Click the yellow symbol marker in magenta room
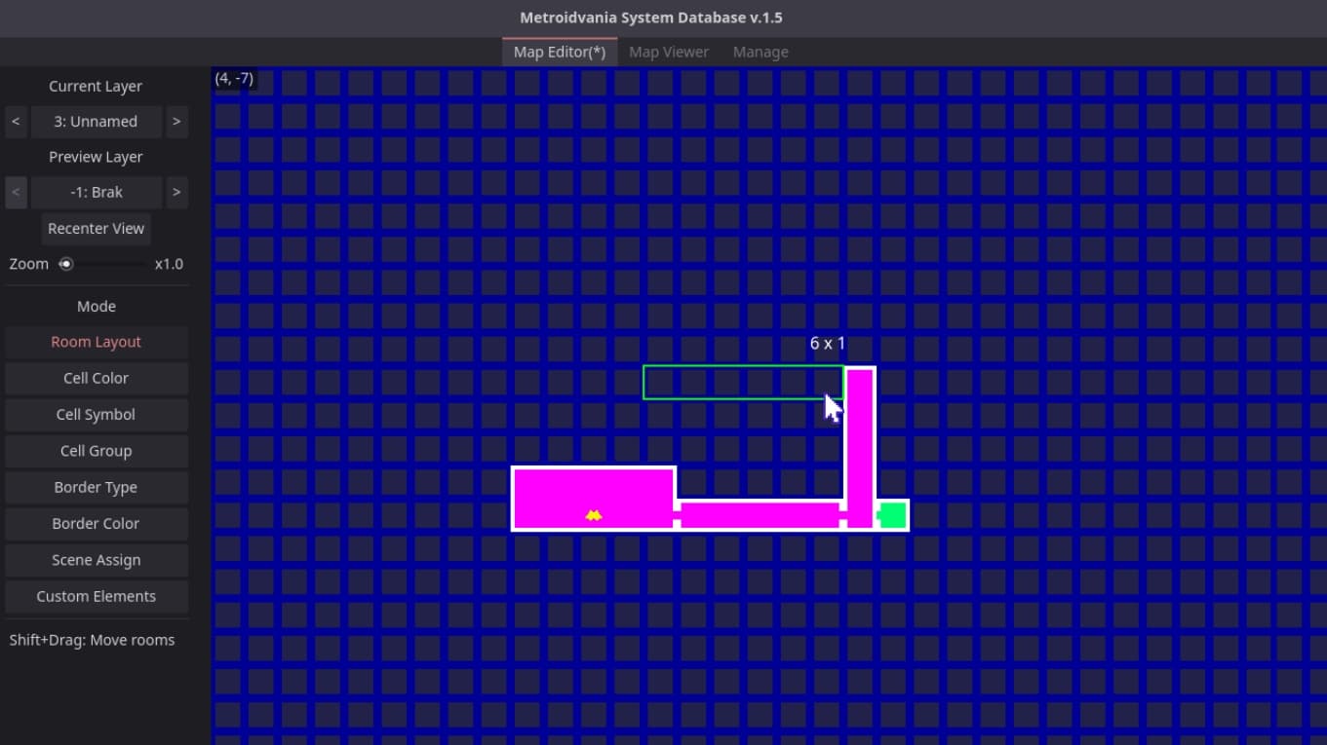This screenshot has height=745, width=1327. click(594, 514)
